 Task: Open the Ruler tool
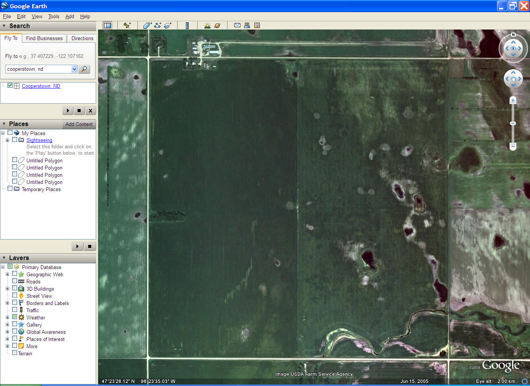(187, 25)
